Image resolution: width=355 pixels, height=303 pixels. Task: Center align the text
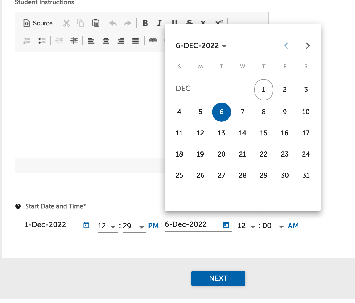pyautogui.click(x=106, y=41)
